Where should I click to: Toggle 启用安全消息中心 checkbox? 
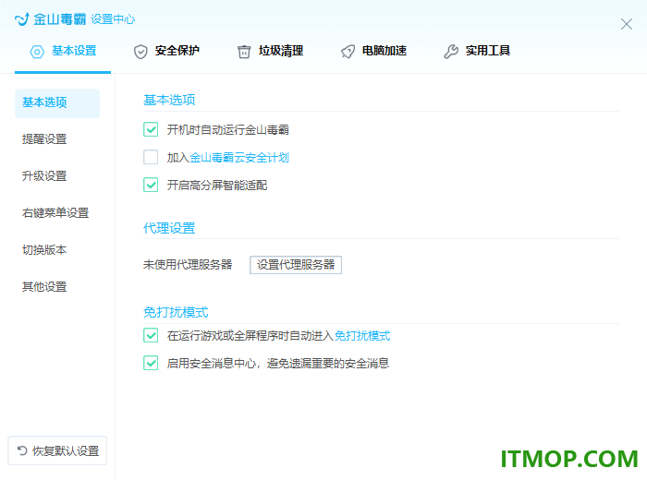click(x=151, y=363)
